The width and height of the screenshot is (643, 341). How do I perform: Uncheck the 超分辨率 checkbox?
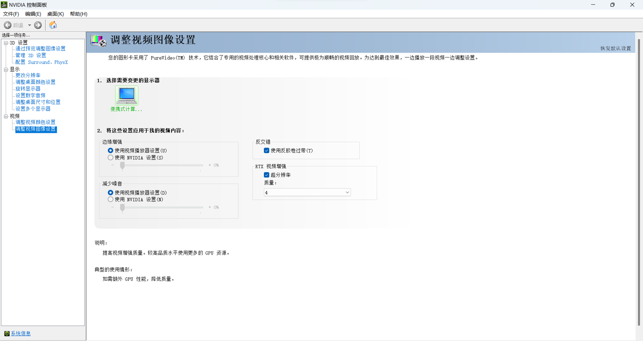[267, 175]
